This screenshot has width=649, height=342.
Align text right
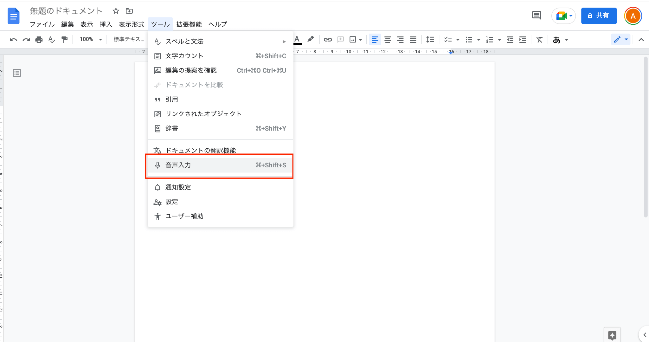click(400, 40)
